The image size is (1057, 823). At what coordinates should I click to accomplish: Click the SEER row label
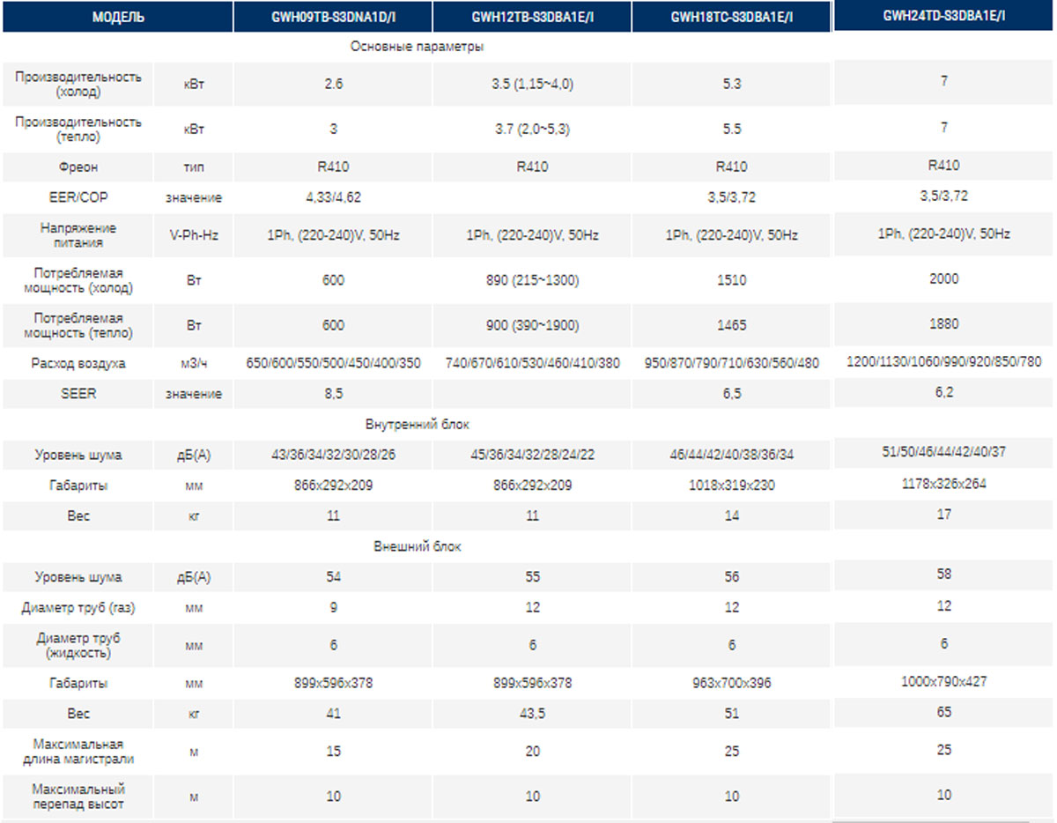78,394
